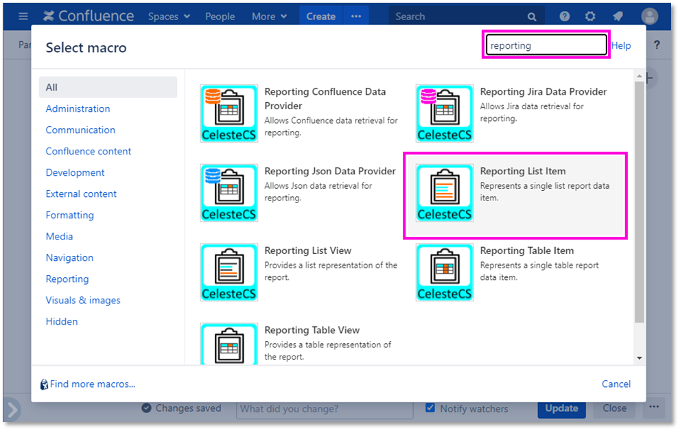Select the Communication category
This screenshot has height=431, width=680.
point(81,130)
